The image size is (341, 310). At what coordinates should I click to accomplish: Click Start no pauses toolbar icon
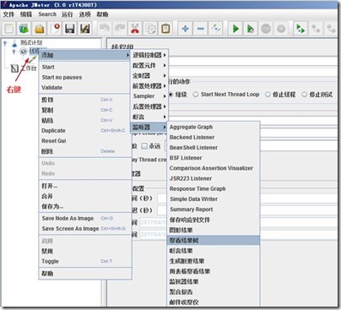pyautogui.click(x=251, y=29)
